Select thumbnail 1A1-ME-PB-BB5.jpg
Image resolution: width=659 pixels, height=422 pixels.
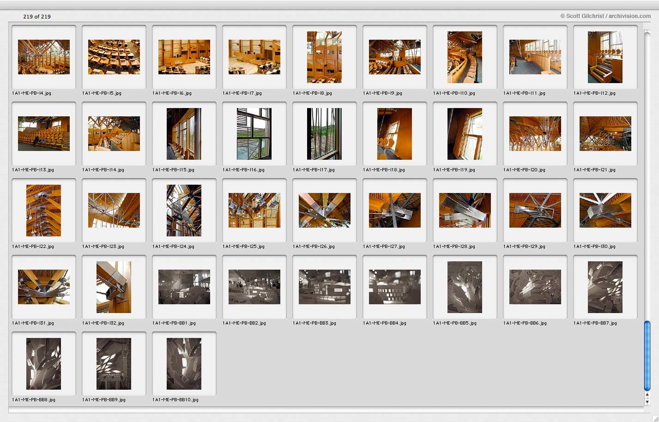(x=465, y=287)
